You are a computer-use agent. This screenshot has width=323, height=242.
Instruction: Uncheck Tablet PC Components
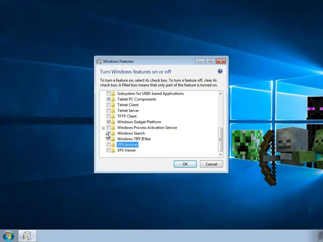(109, 99)
